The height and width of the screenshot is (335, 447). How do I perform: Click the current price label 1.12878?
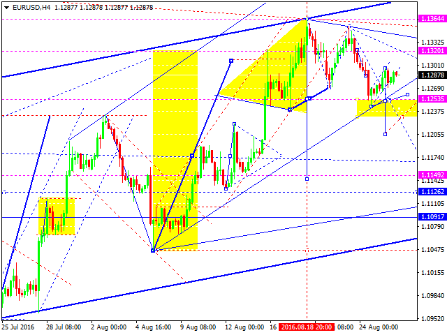pyautogui.click(x=432, y=75)
